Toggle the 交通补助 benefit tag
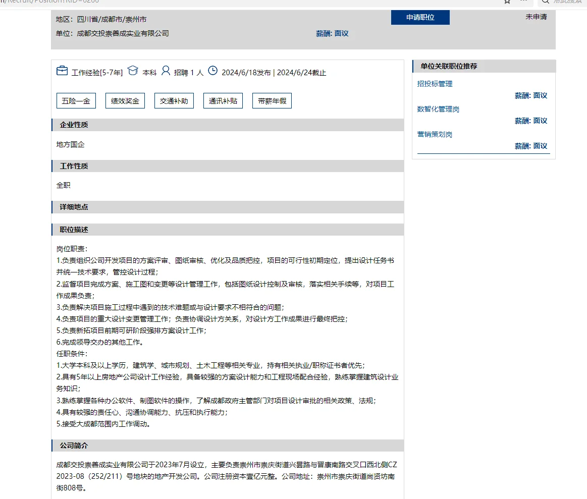 [x=174, y=100]
